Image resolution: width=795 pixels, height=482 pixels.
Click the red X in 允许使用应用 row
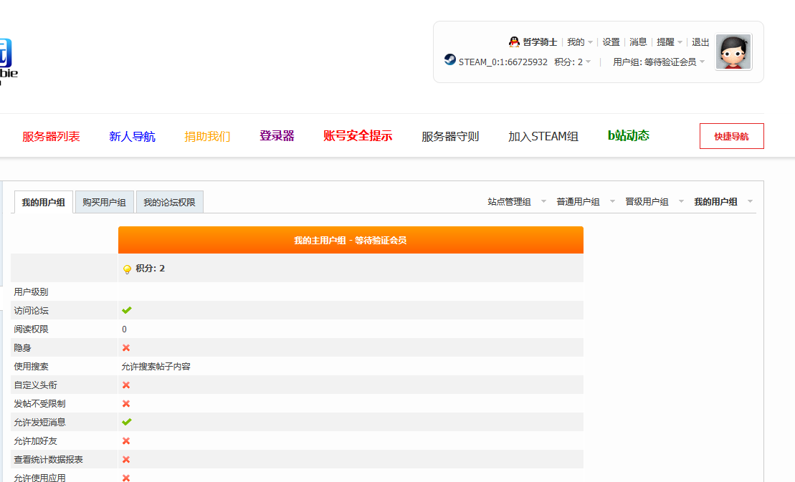[x=126, y=478]
